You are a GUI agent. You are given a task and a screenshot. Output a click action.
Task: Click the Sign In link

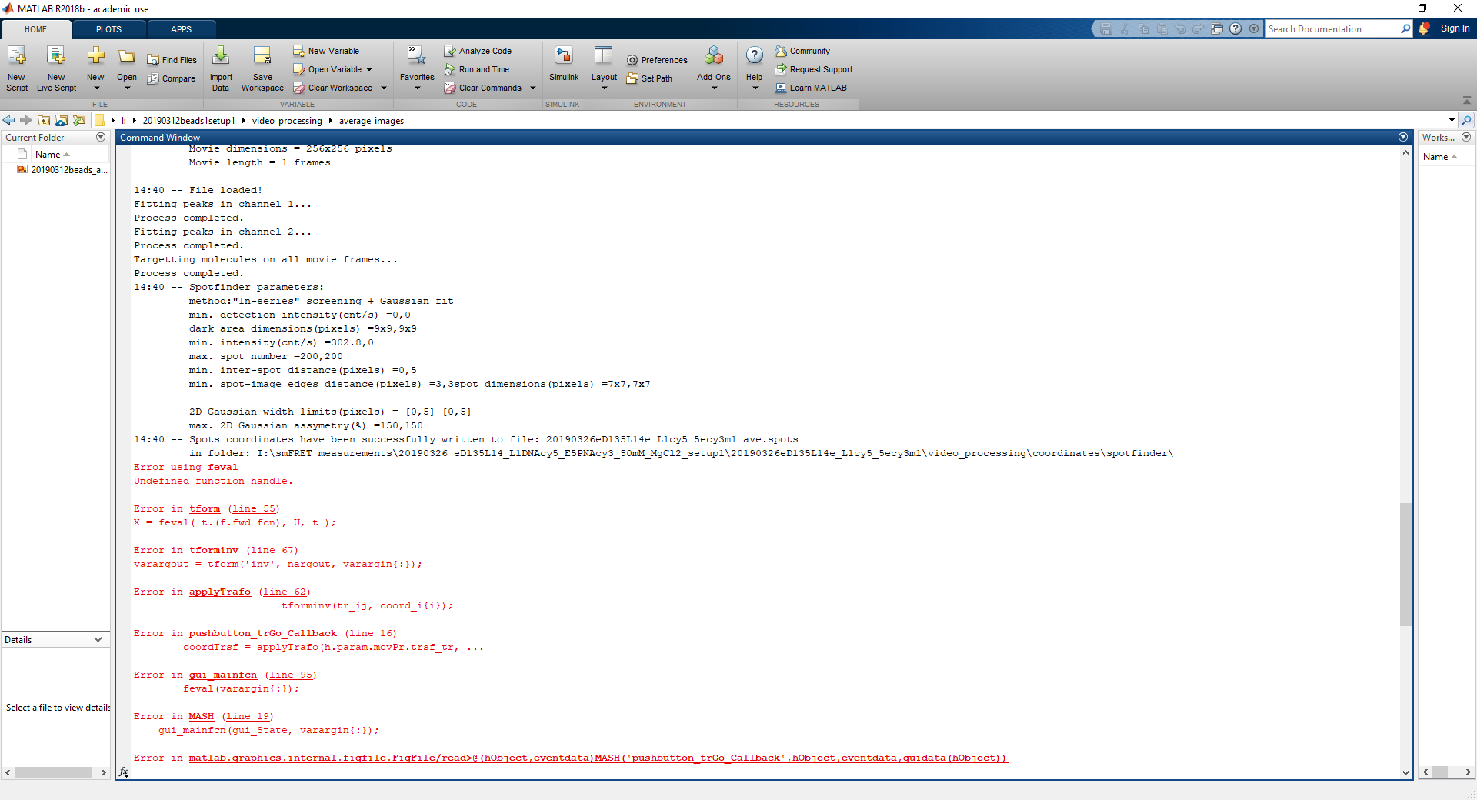pos(1454,28)
